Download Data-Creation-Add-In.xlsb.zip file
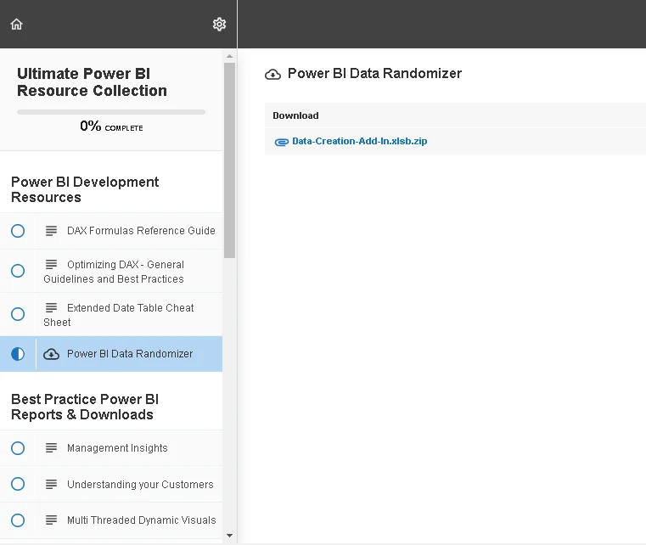Screen dimensions: 646x545 click(x=359, y=141)
